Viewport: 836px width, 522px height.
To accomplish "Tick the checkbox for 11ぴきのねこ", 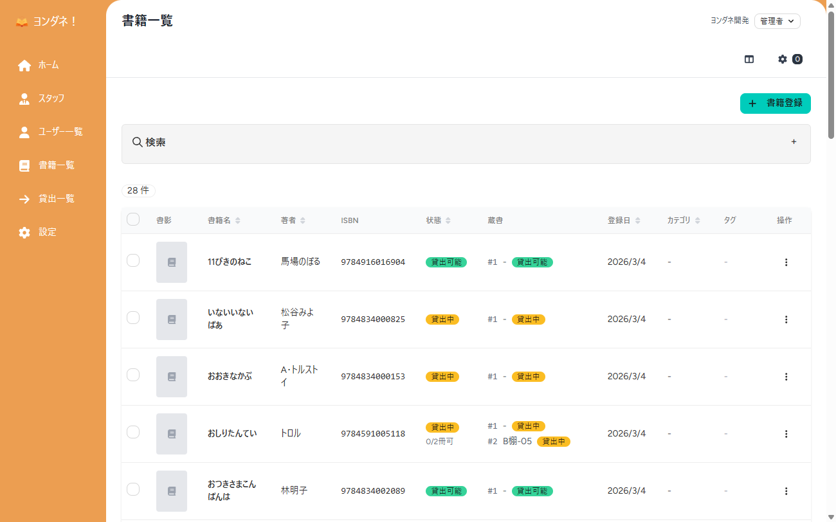I will pos(133,260).
